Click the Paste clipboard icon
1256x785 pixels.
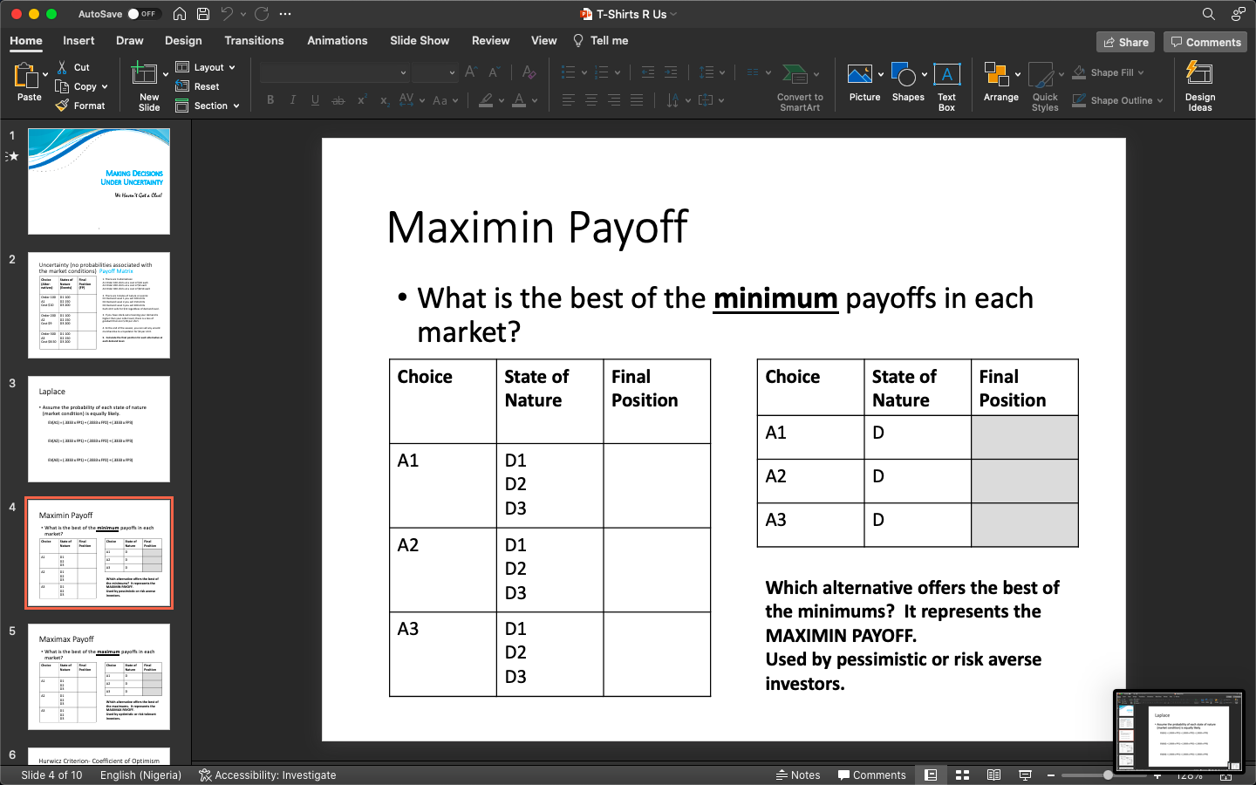[27, 76]
